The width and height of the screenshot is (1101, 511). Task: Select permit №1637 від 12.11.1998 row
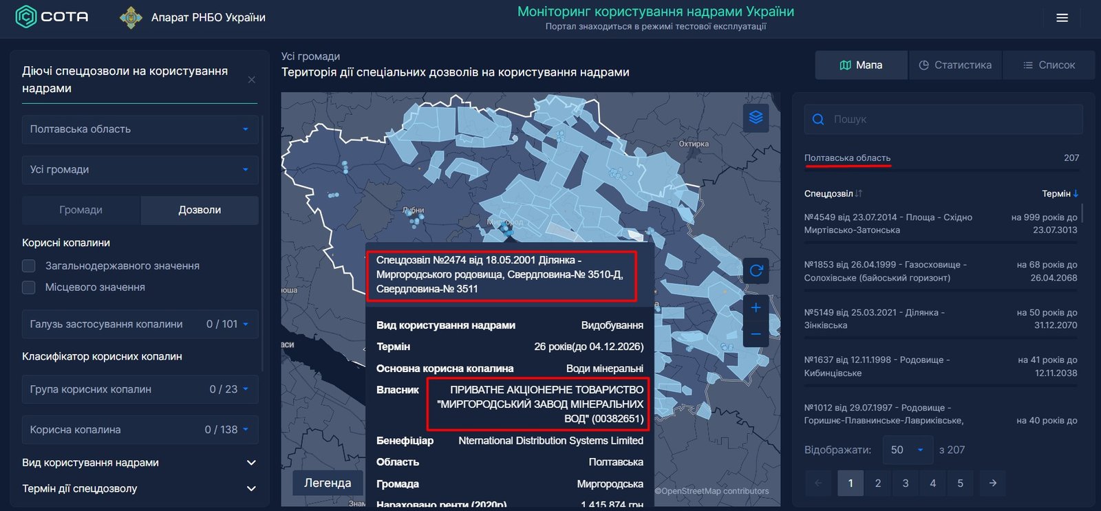(941, 367)
